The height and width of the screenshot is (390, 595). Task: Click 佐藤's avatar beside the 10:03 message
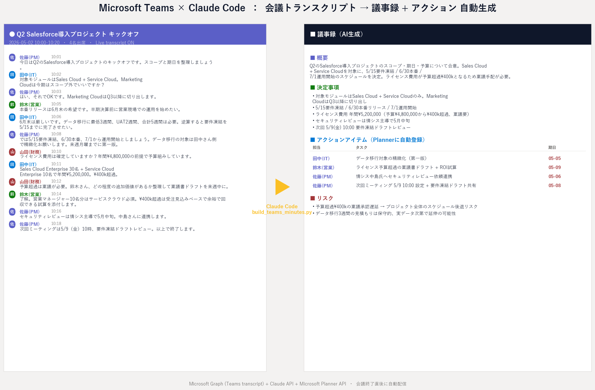tap(12, 92)
